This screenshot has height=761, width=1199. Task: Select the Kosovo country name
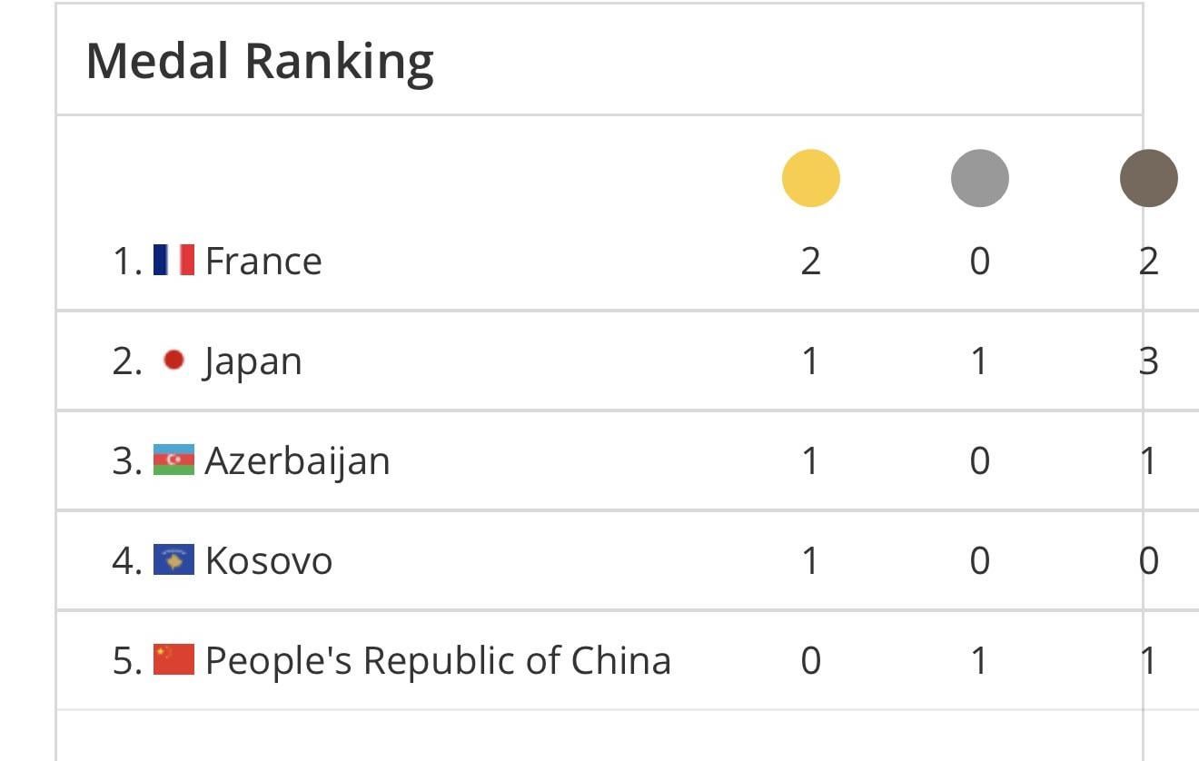click(x=269, y=561)
